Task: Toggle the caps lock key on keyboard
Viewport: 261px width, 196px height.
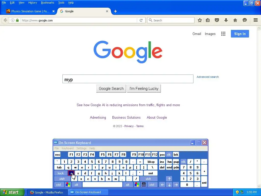Action: click(x=61, y=173)
